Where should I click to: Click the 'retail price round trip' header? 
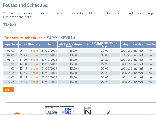pyautogui.click(x=105, y=44)
